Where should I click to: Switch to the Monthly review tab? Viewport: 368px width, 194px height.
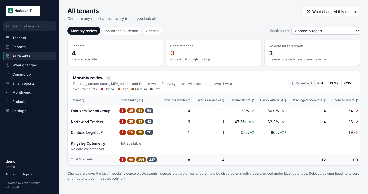(84, 31)
